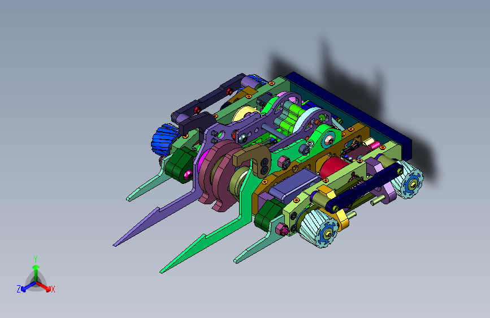This screenshot has height=318, width=490.
Task: Select the dark blue link arm on right side
Action: (364, 187)
